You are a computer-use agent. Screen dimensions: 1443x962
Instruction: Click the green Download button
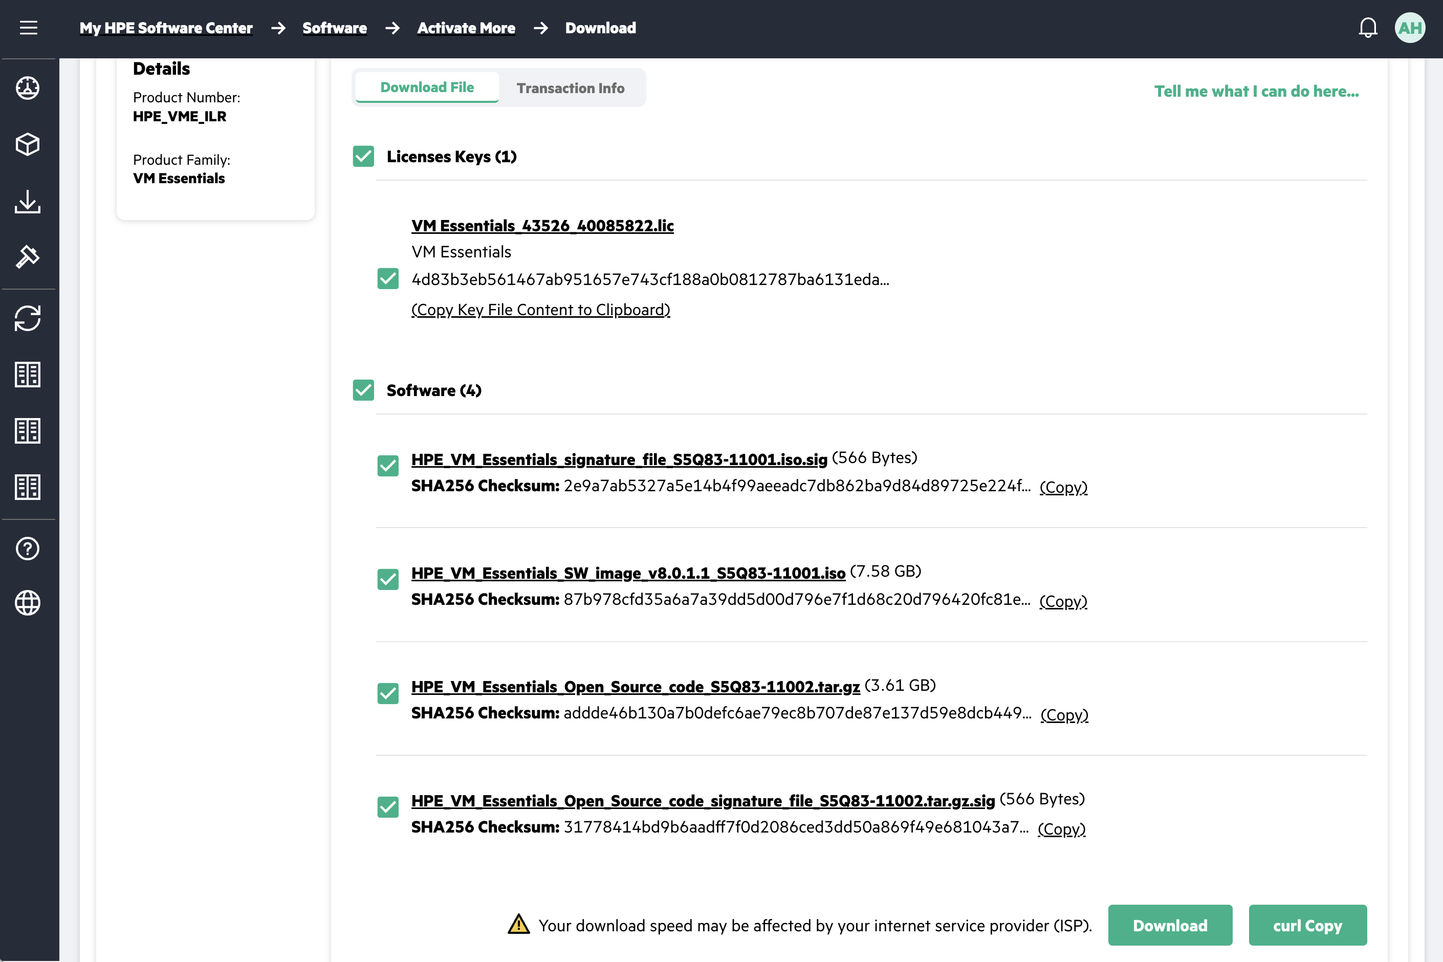point(1170,925)
